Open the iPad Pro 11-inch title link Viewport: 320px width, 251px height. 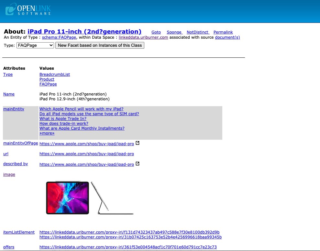(x=84, y=32)
